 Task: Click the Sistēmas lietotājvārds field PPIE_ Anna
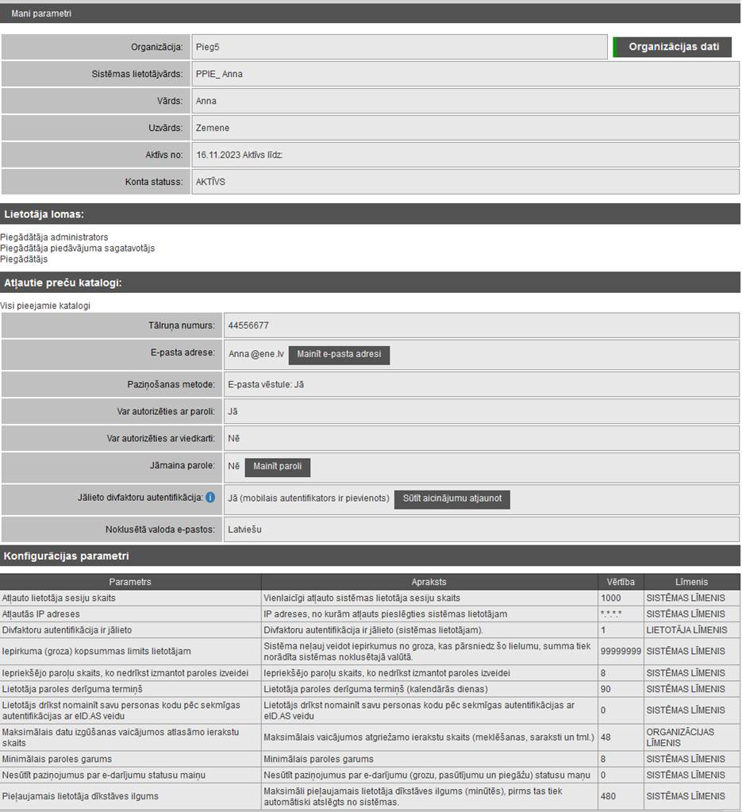point(220,74)
